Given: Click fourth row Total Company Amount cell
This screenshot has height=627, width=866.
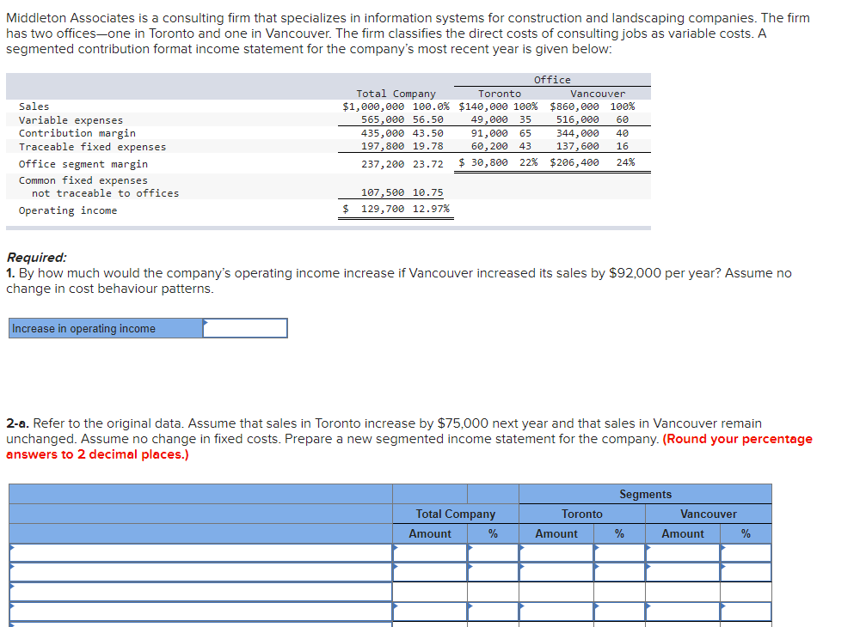Looking at the screenshot, I should 430,612.
